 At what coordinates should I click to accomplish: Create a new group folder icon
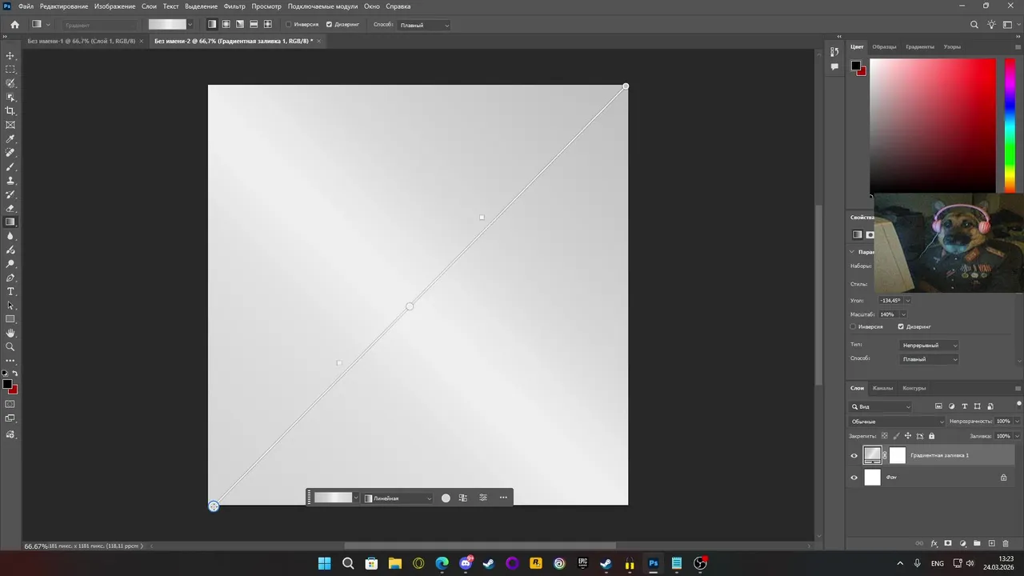[x=977, y=543]
